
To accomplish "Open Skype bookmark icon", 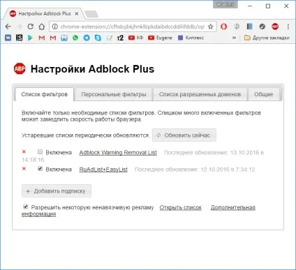I will (x=98, y=38).
